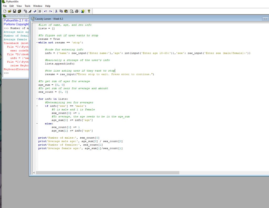The image size is (269, 208).
Task: Select the 'Cassidy Larsen - Week 6.3' window title
Action: 49,19
